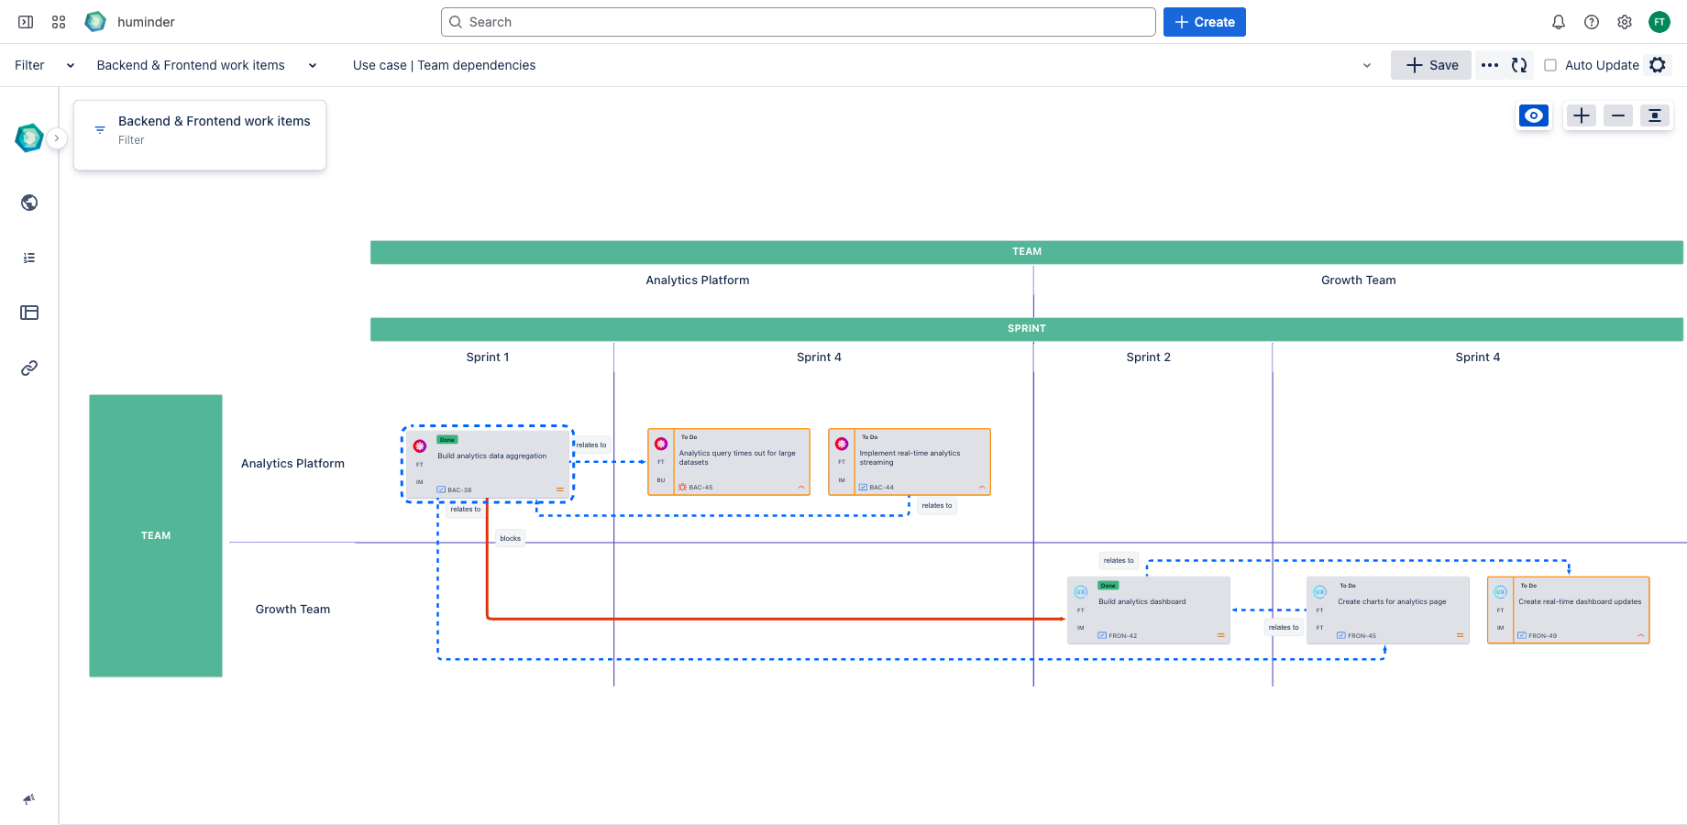
Task: Click the fit-to-view icon near zoom controls
Action: click(1655, 115)
